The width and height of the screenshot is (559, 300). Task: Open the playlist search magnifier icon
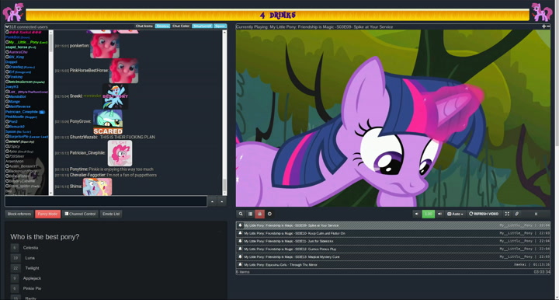pos(241,214)
